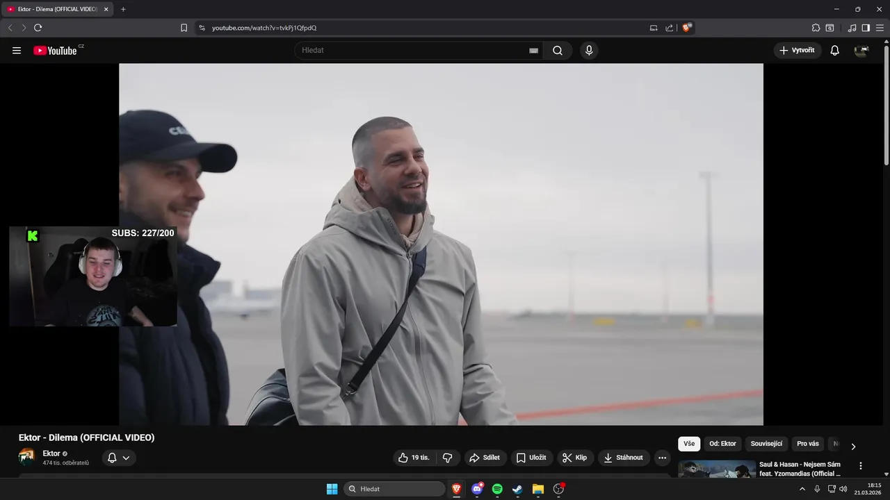The height and width of the screenshot is (500, 890).
Task: Select the Pro vás filter chip
Action: (808, 444)
